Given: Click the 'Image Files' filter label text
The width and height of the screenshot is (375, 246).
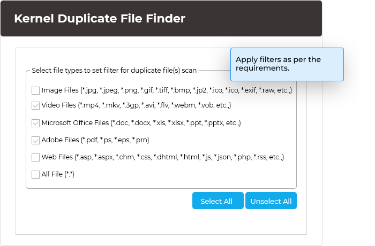Looking at the screenshot, I should [167, 90].
